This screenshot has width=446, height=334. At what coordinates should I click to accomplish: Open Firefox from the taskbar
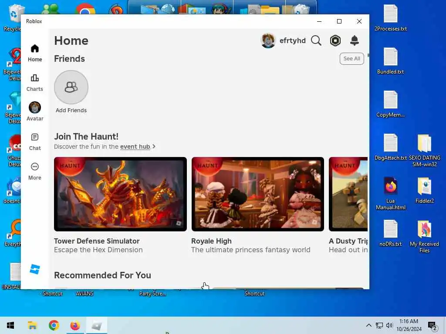point(75,325)
